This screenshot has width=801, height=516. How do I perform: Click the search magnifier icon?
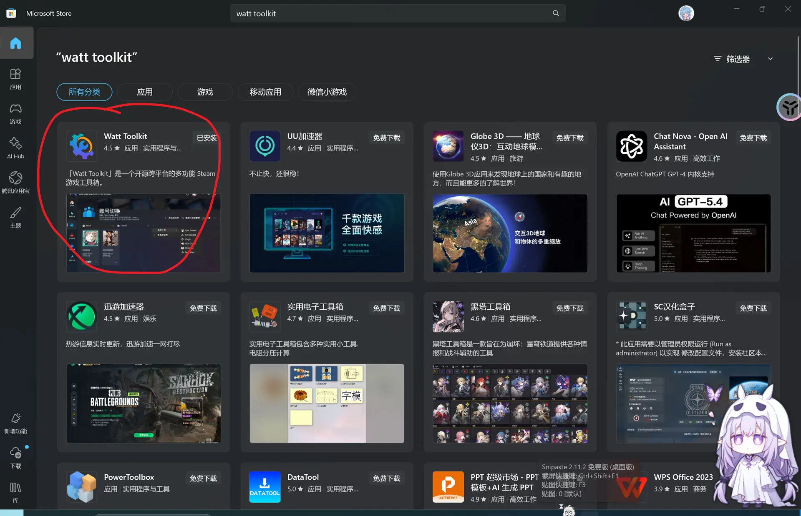(556, 13)
